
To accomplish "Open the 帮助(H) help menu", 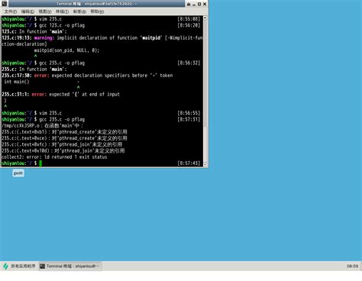I will [97, 11].
